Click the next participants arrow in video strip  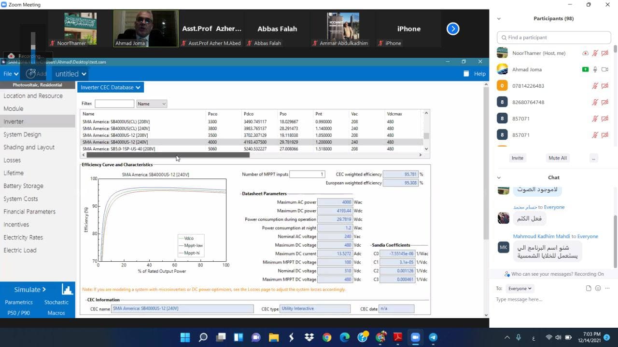coord(452,29)
